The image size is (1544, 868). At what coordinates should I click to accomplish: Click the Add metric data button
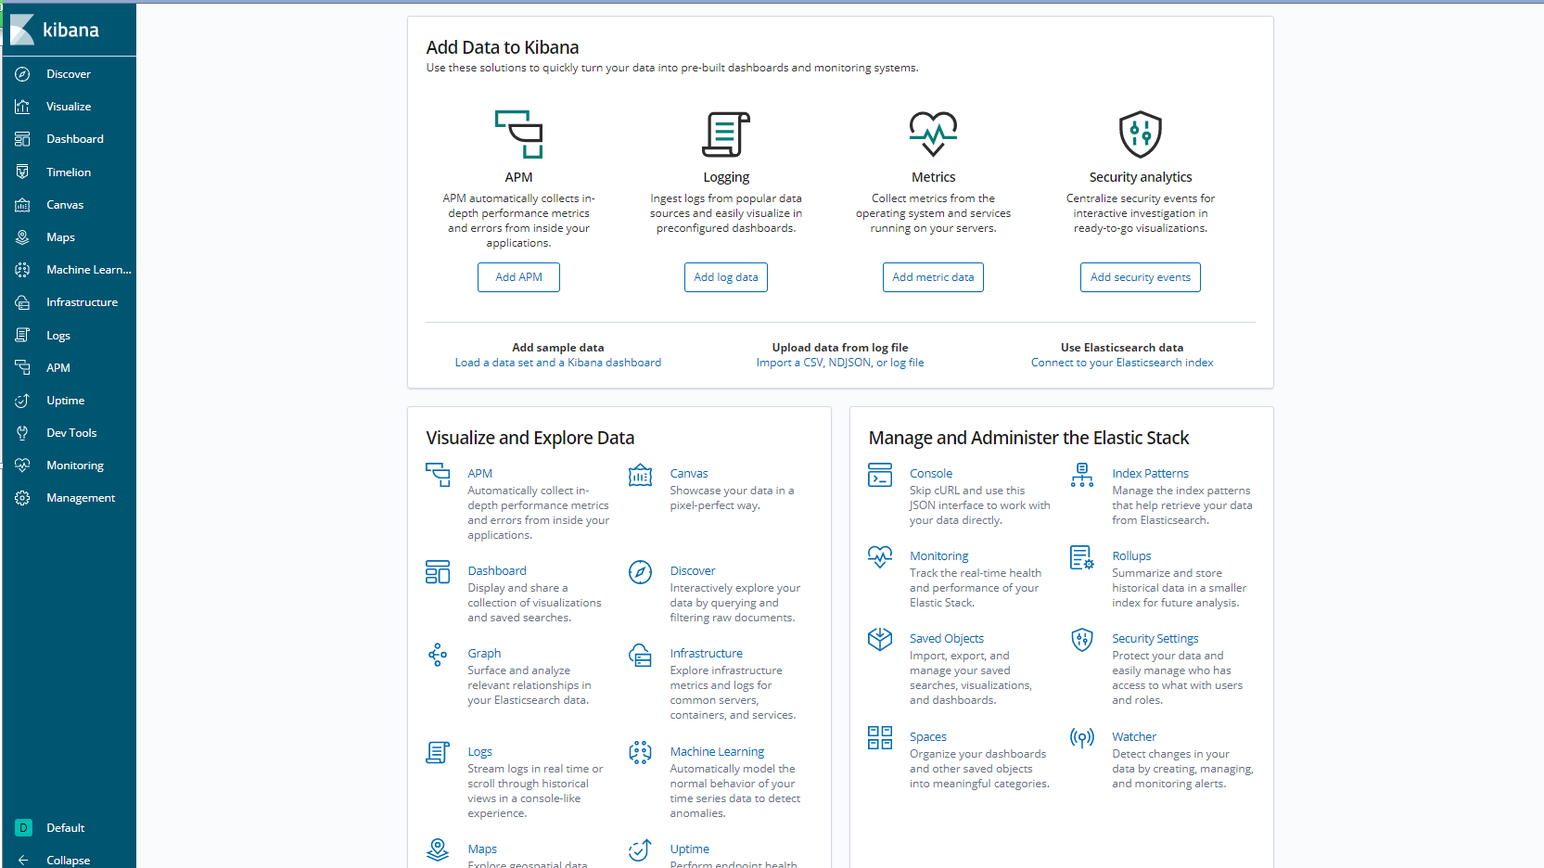pos(933,277)
